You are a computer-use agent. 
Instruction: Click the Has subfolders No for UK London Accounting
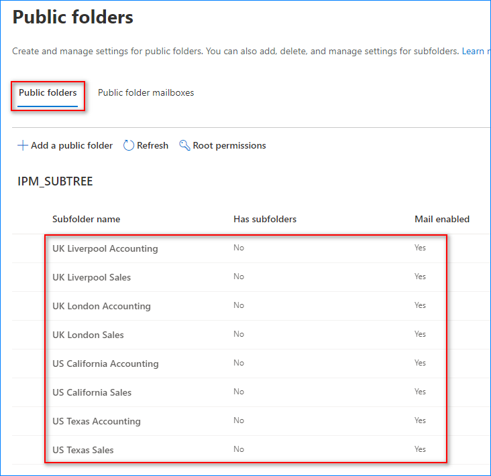239,305
